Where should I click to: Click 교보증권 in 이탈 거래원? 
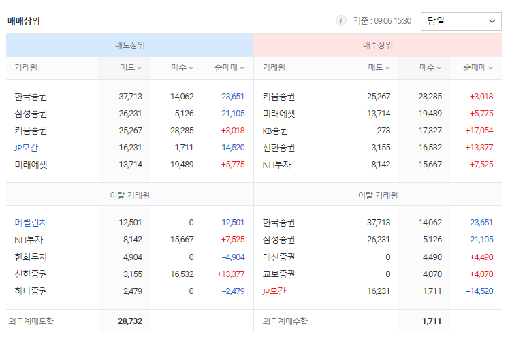(x=278, y=274)
